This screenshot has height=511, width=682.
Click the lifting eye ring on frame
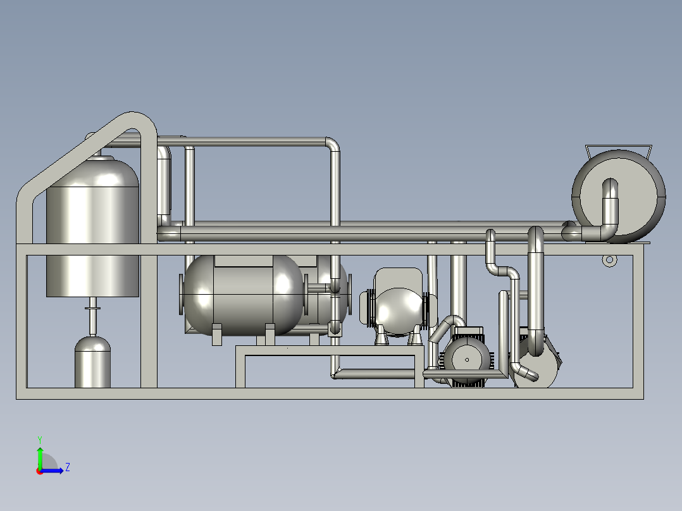point(609,260)
